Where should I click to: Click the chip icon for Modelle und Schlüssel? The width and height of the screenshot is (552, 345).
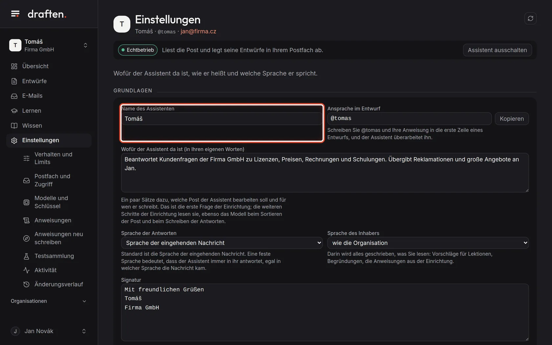[x=26, y=202]
